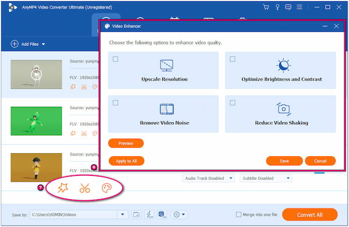Click the edit star icon on first video
Viewport: 349px width, 227px height.
73,87
